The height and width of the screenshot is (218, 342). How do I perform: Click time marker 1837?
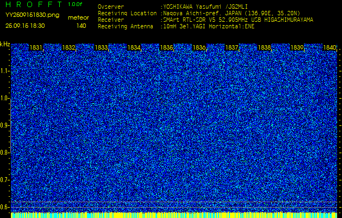(x=232, y=47)
